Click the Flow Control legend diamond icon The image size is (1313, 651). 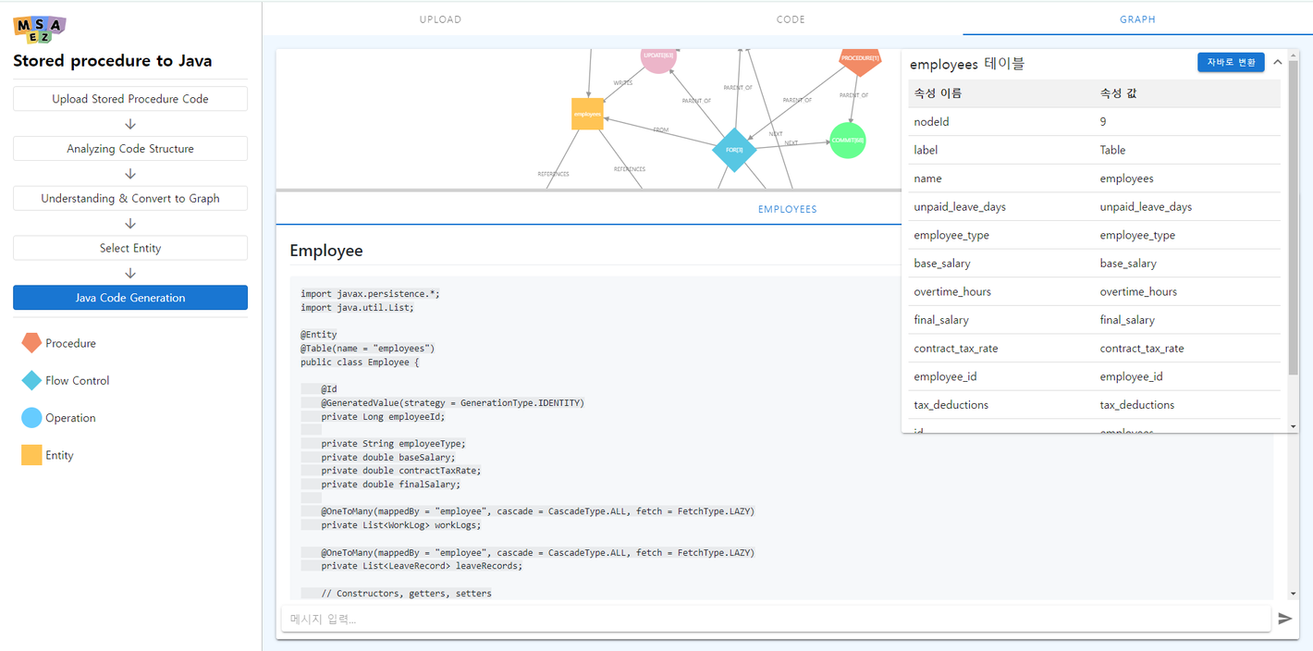pos(31,380)
